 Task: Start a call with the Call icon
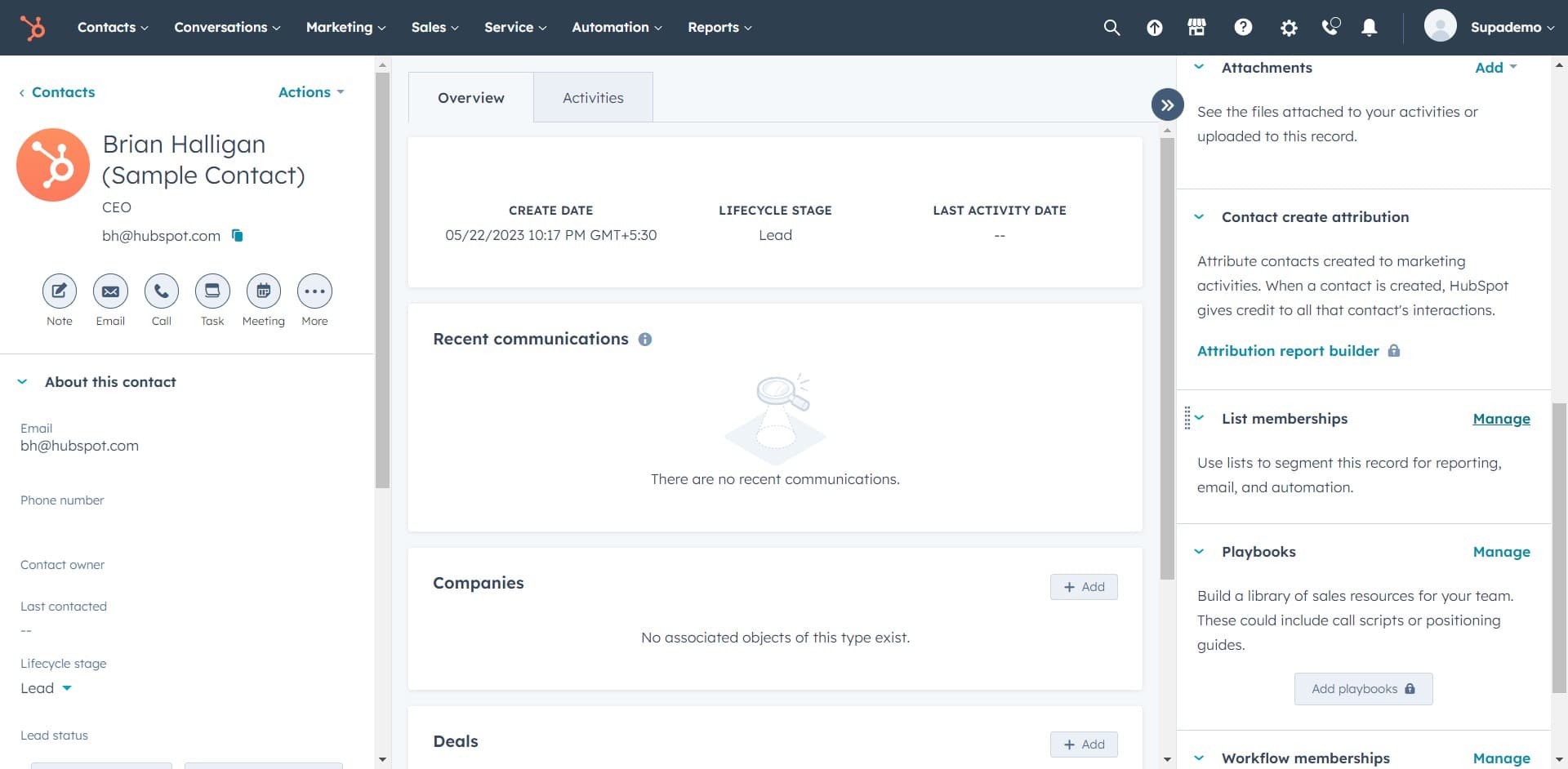pyautogui.click(x=161, y=291)
